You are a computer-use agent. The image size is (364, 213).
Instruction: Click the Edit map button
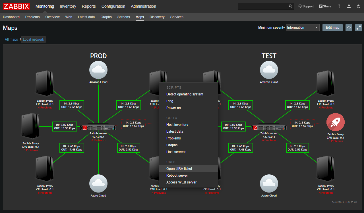(x=332, y=27)
